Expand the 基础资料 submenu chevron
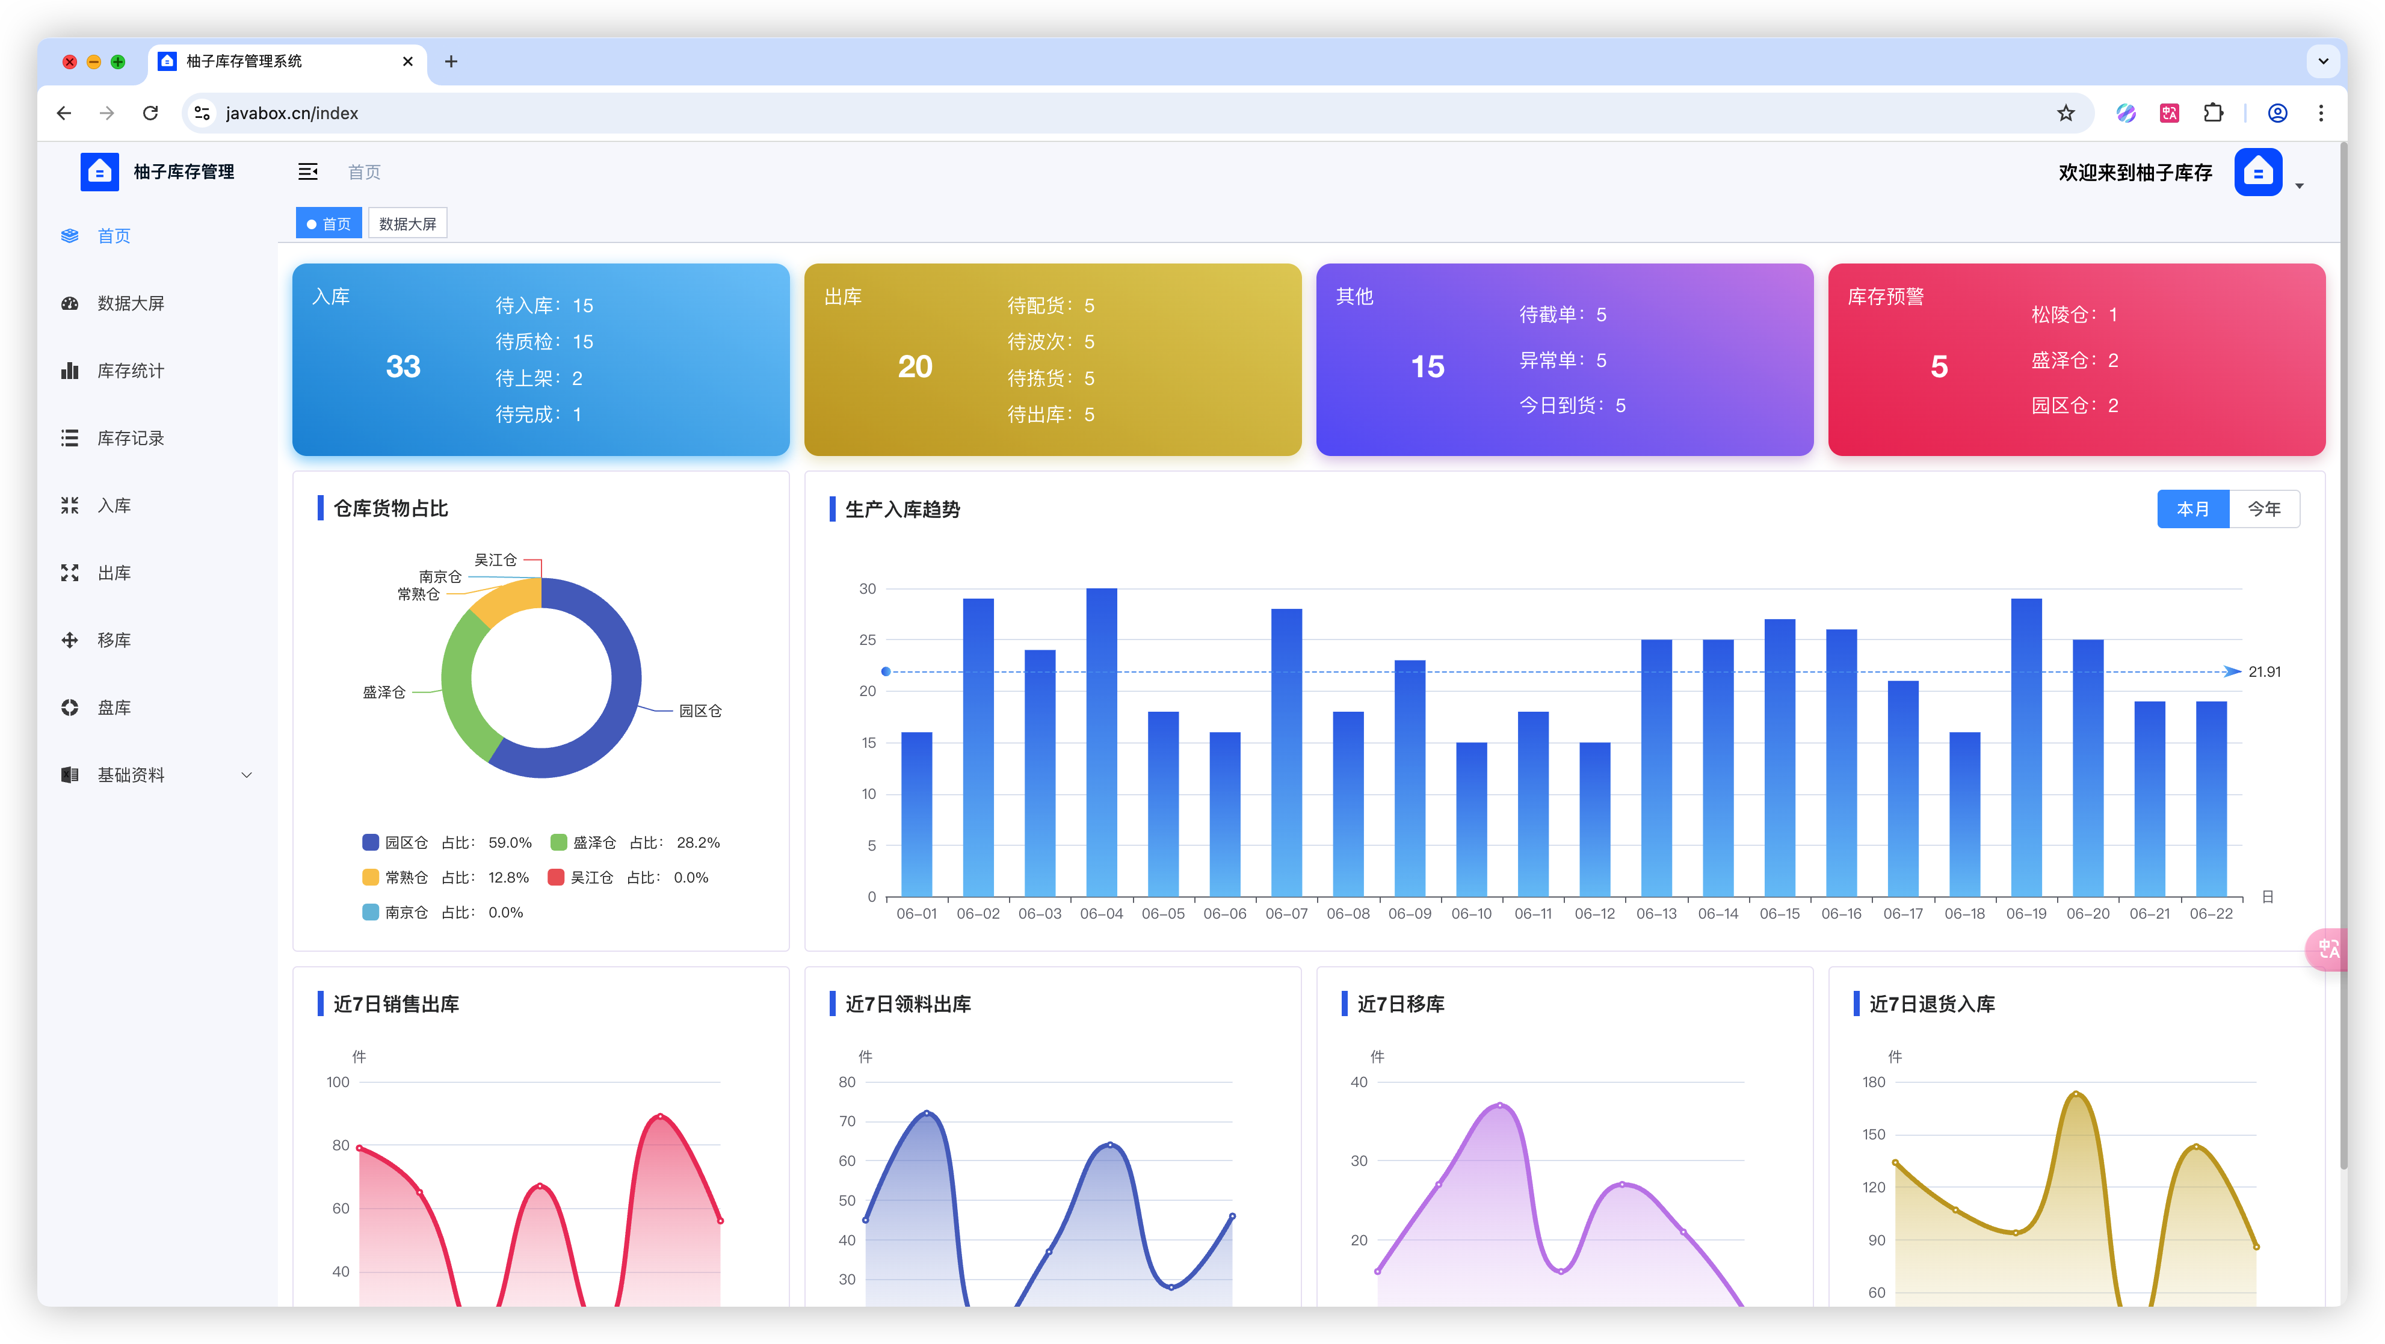The image size is (2385, 1344). coord(246,775)
